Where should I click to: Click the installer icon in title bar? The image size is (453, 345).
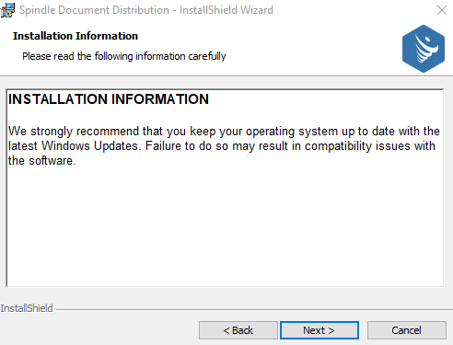[x=7, y=10]
